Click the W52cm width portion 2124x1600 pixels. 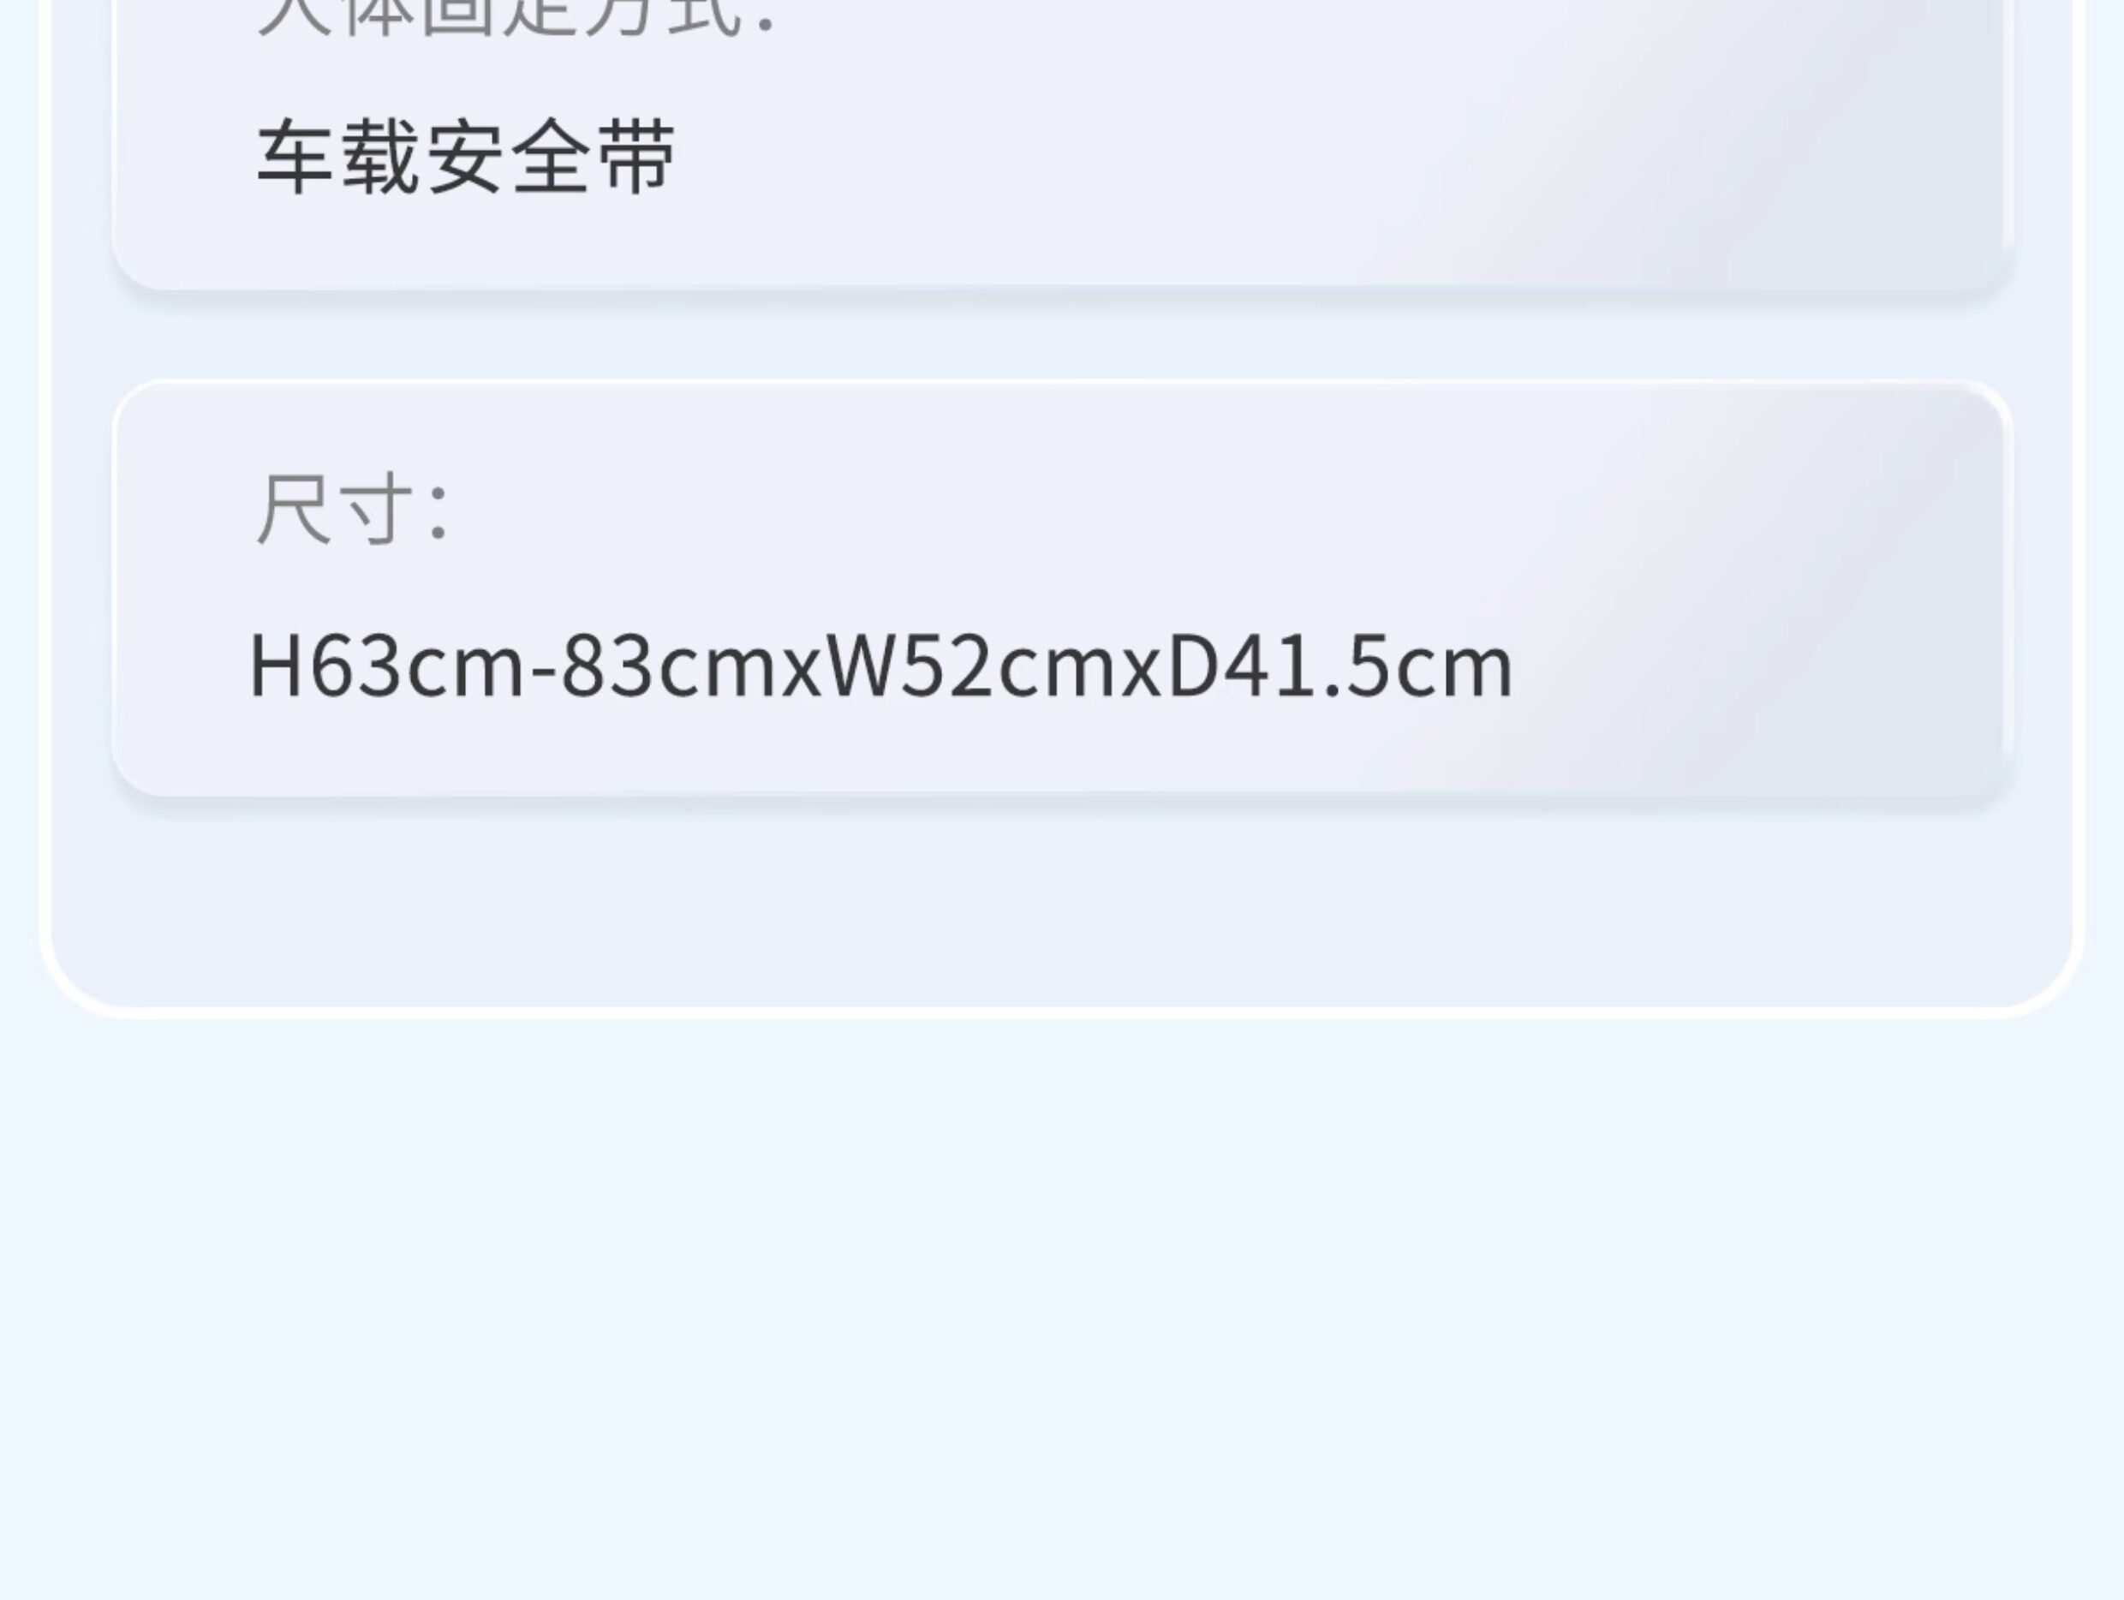pos(974,666)
